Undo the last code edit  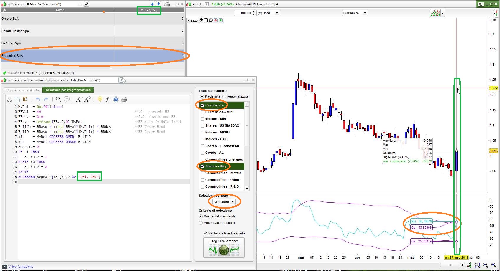coord(38,99)
